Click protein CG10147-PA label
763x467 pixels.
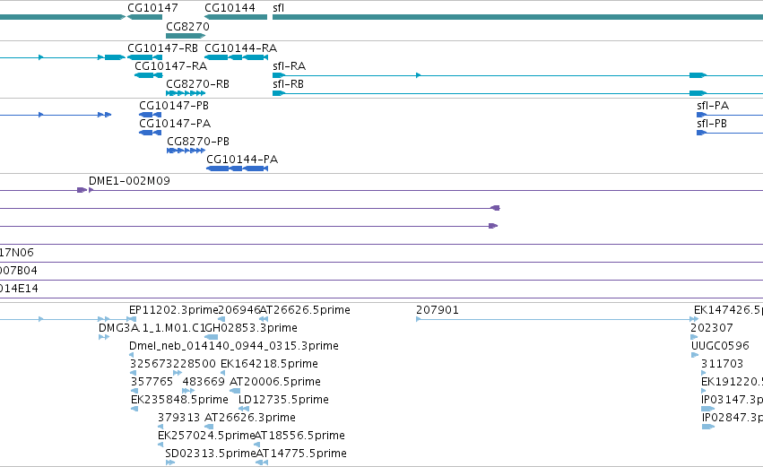pyautogui.click(x=175, y=124)
